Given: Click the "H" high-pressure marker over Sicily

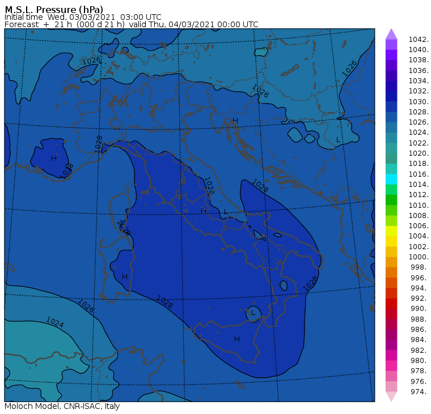Looking at the screenshot, I should point(237,339).
